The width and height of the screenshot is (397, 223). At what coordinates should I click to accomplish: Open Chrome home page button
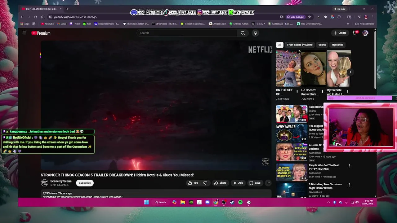pos(42,17)
